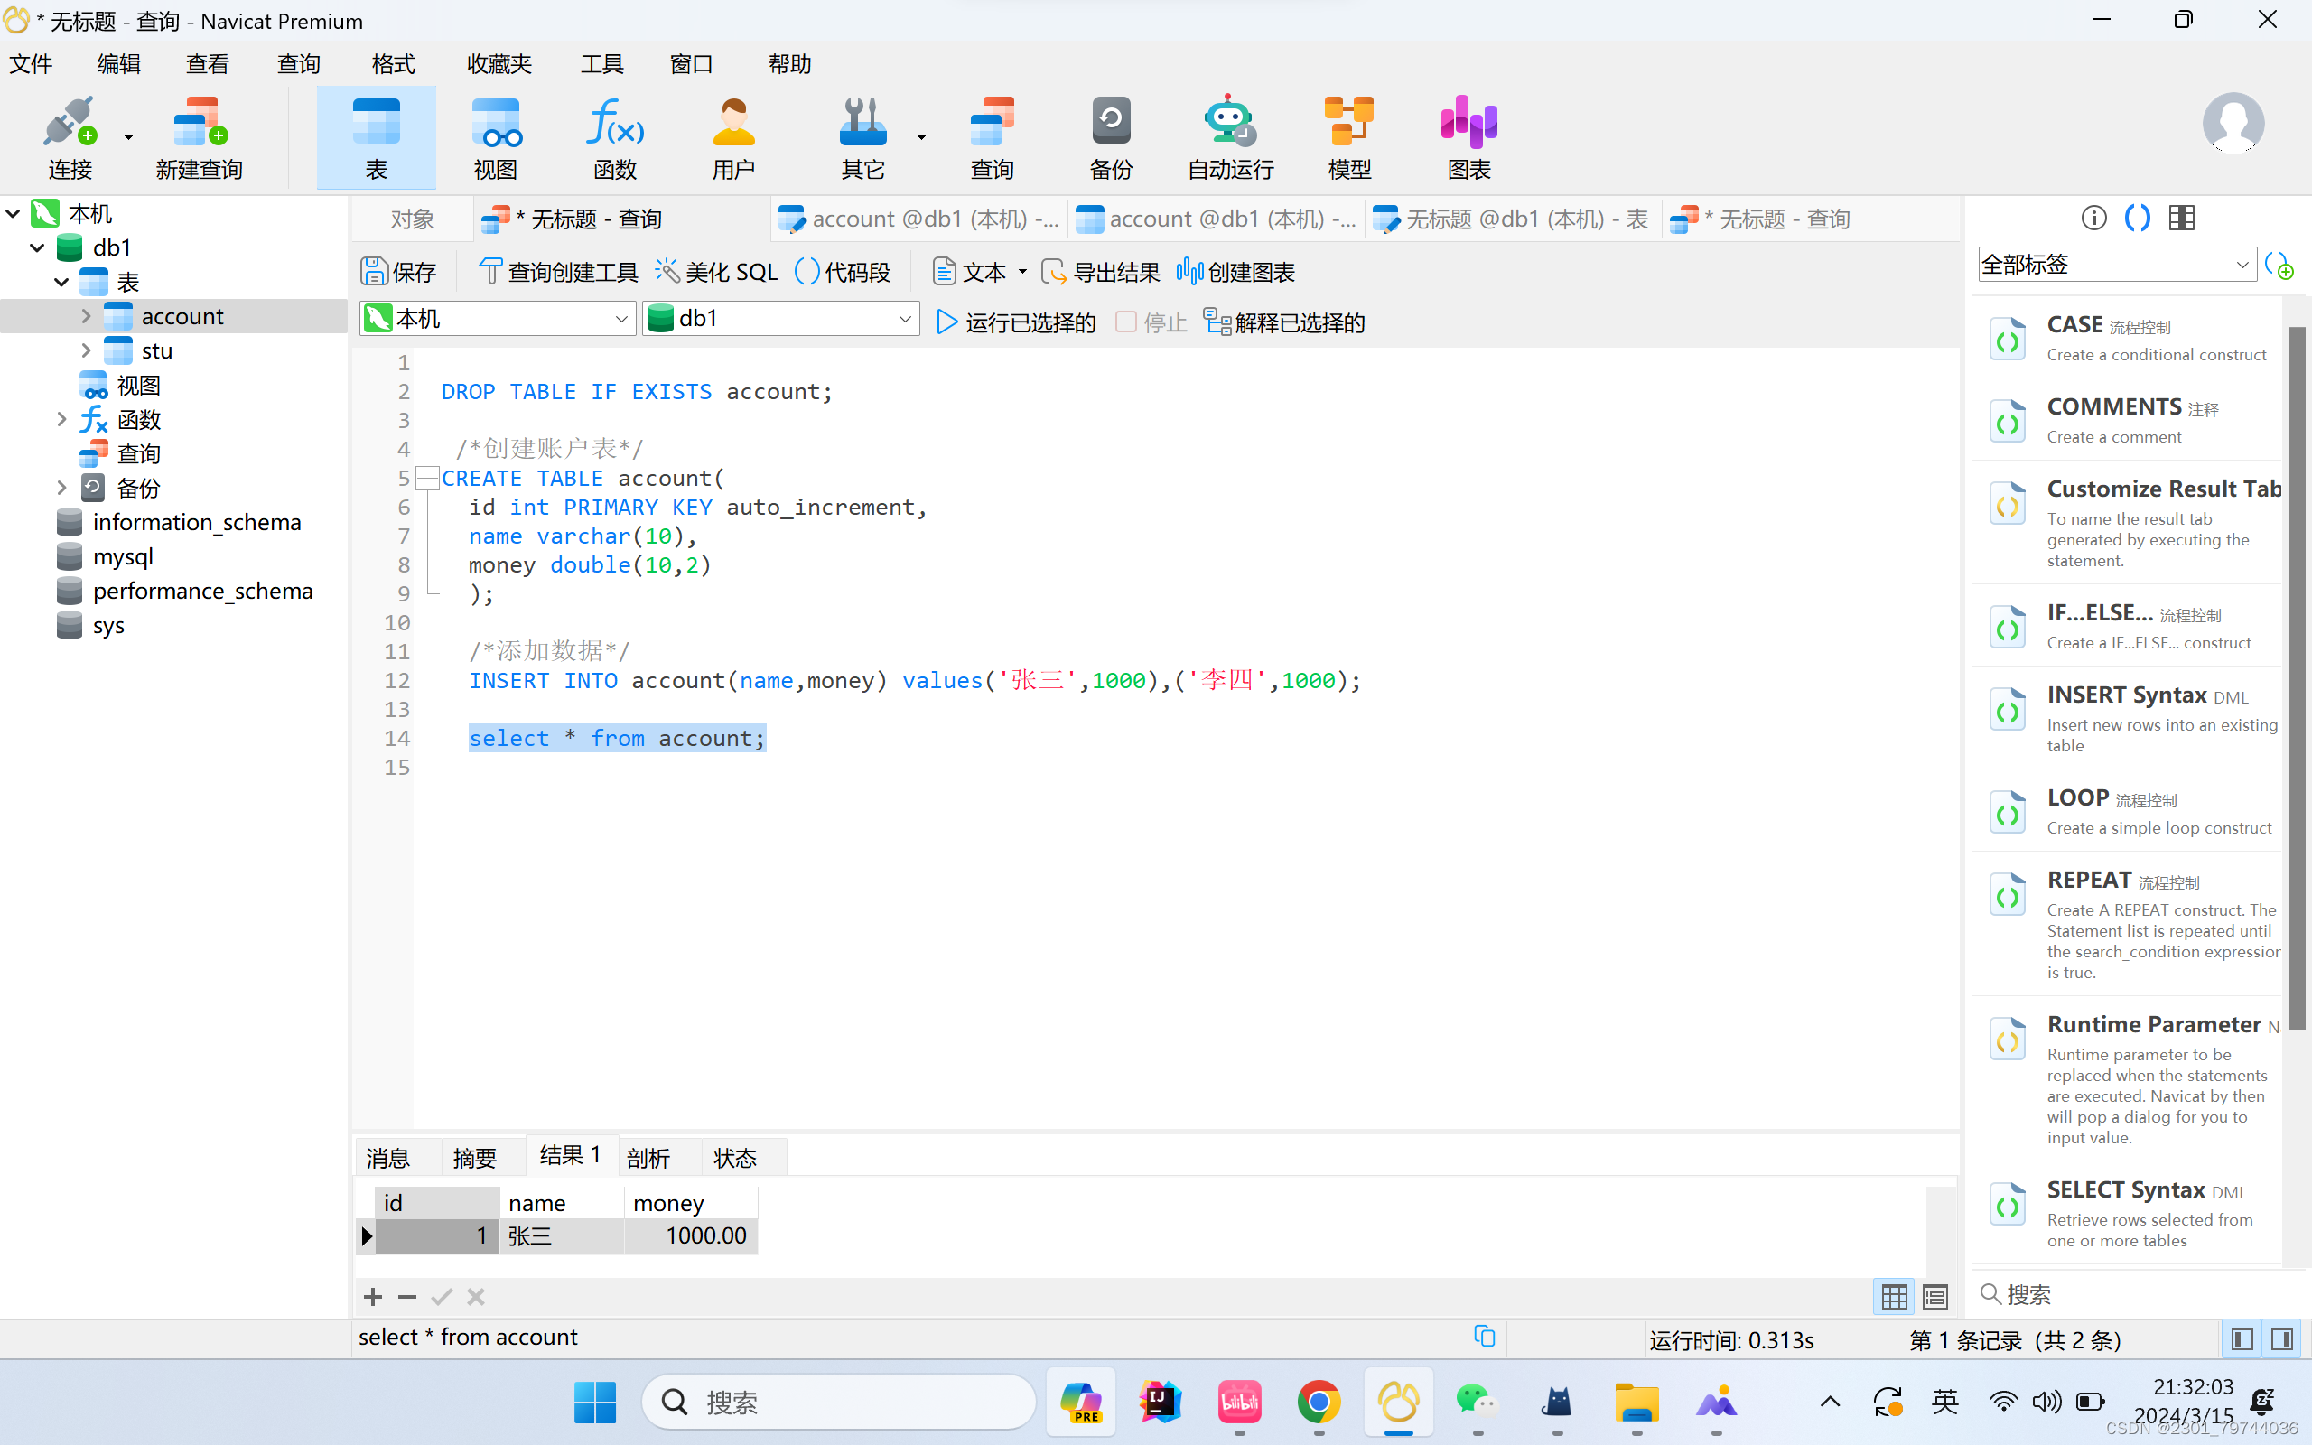Click 运行已选择的 run selected button
The image size is (2312, 1445).
coord(1015,323)
